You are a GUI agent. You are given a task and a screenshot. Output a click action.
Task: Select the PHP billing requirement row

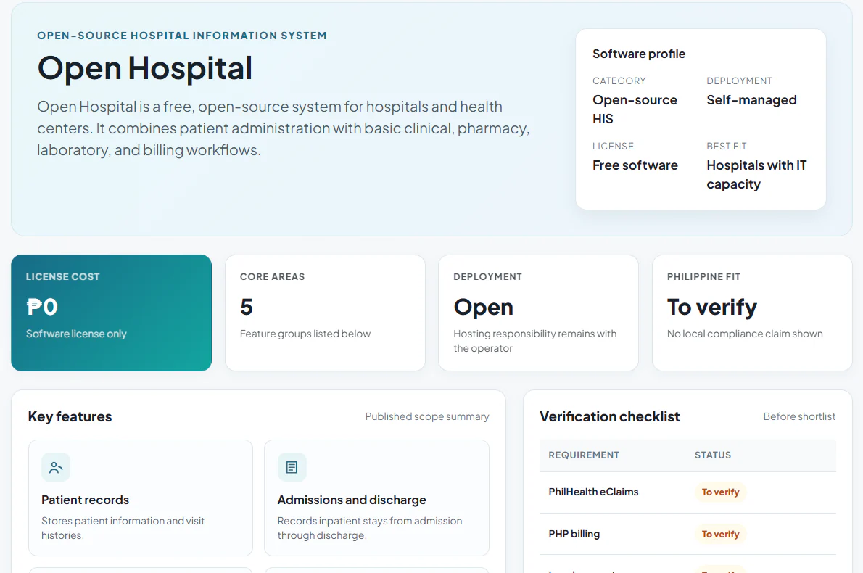click(687, 534)
